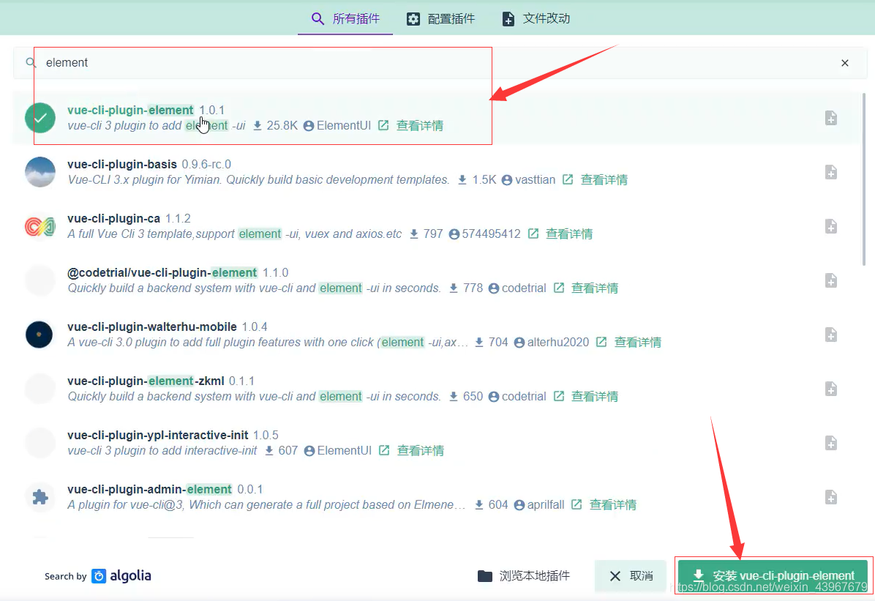Click the external link icon next to 574495412
875x601 pixels.
[533, 234]
